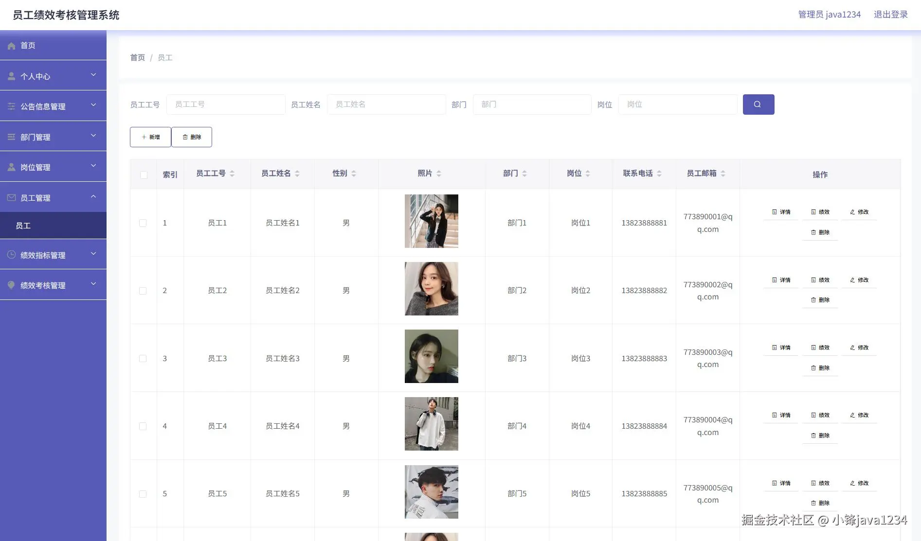Viewport: 921px width, 541px height.
Task: Click the 绩效考核管理 sidebar icon
Action: (12, 285)
